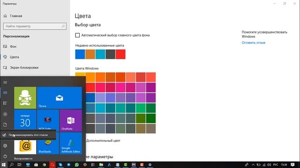Open calendar tile showing четверг 30
The image size is (300, 168).
click(25, 120)
